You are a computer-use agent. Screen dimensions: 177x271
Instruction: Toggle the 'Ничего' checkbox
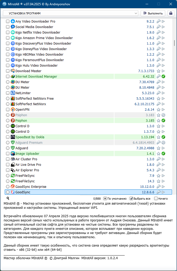[x=156, y=199]
